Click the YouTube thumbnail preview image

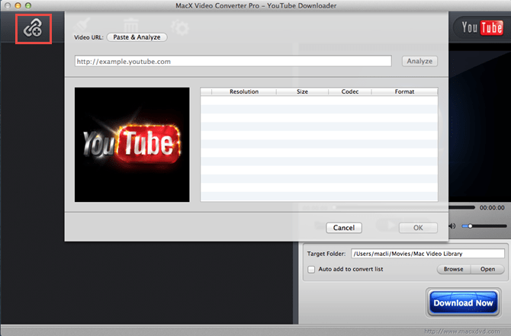[132, 145]
